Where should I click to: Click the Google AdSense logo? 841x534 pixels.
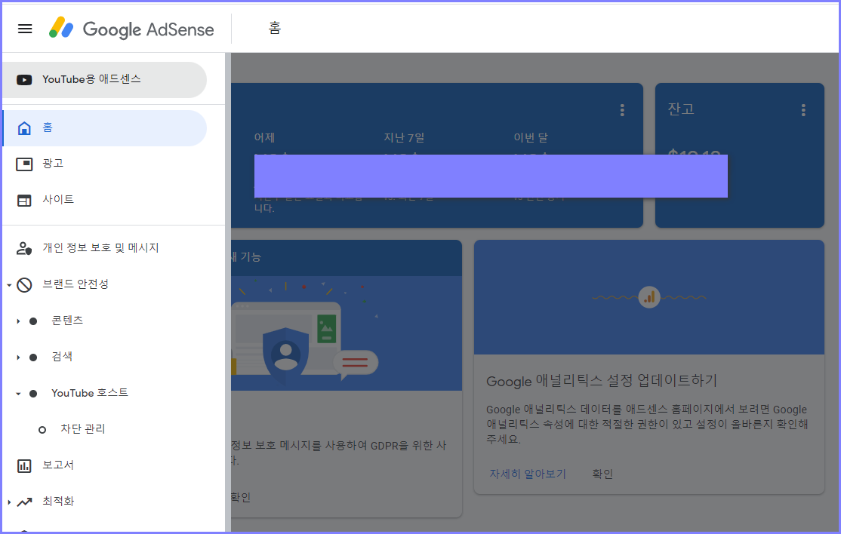coord(131,29)
